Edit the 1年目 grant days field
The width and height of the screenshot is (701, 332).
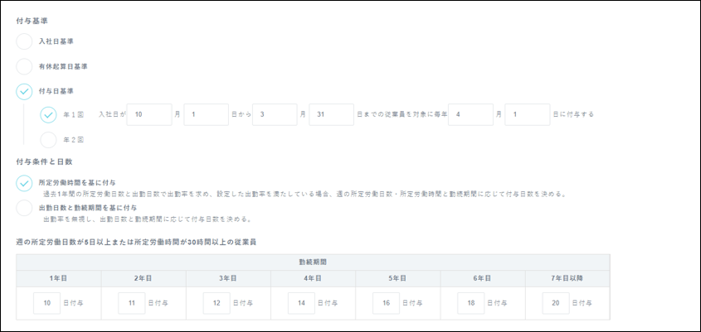[x=47, y=304]
